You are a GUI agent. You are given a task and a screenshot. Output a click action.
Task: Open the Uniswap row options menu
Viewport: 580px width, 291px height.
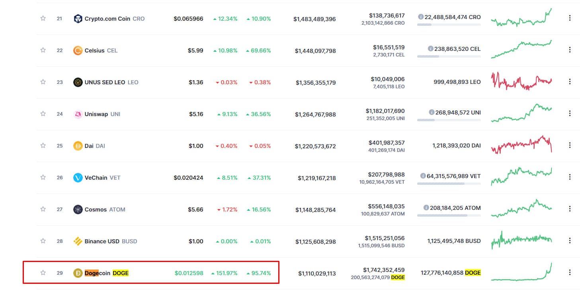570,113
